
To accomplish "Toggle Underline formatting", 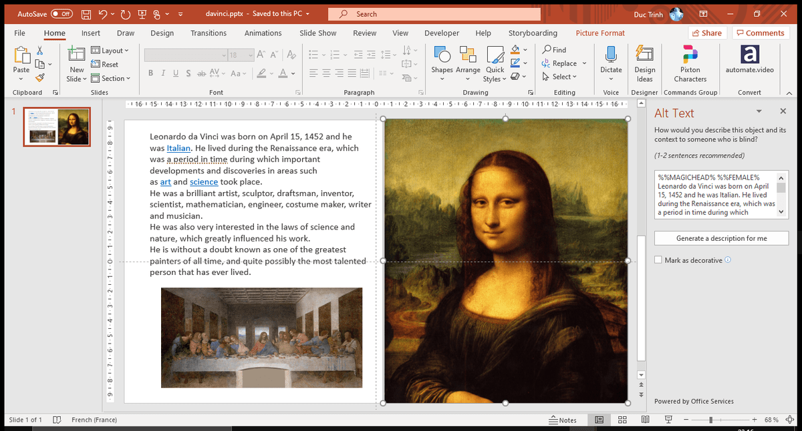I will (176, 73).
